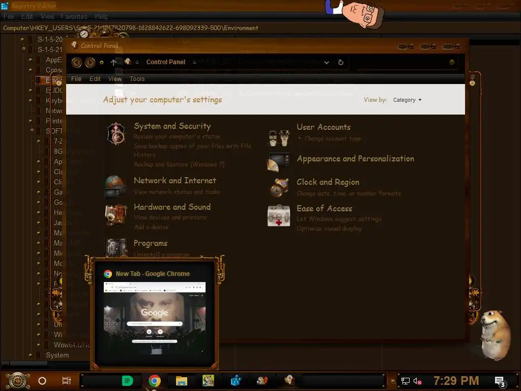521x391 pixels.
Task: Open Registry Editor View menu
Action: [x=47, y=16]
